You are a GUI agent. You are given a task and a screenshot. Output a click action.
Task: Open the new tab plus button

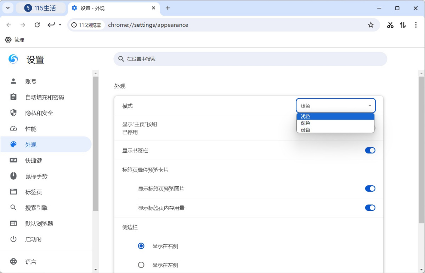point(168,8)
